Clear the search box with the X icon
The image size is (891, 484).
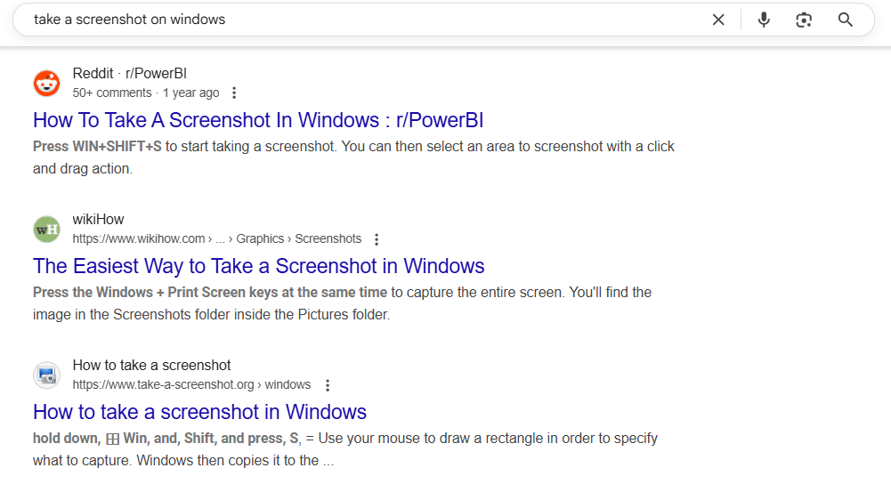point(718,20)
